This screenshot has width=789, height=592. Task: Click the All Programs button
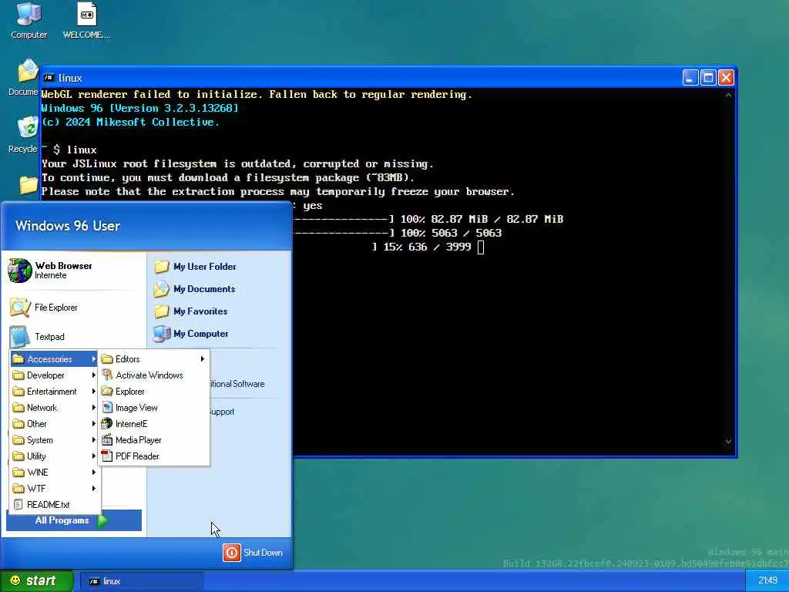click(73, 520)
